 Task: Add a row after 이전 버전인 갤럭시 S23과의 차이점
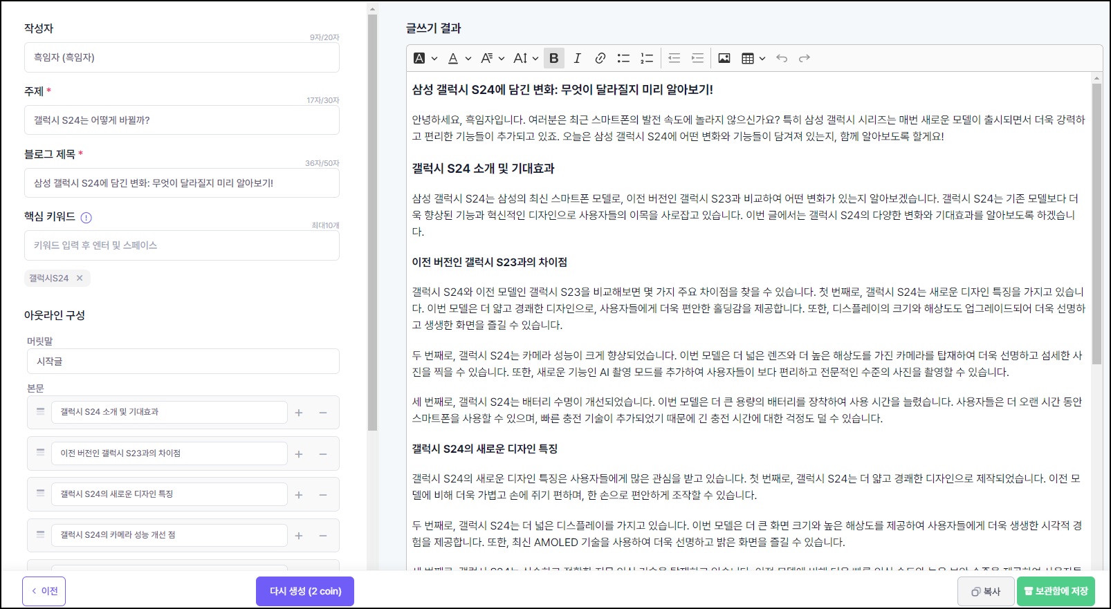[299, 454]
